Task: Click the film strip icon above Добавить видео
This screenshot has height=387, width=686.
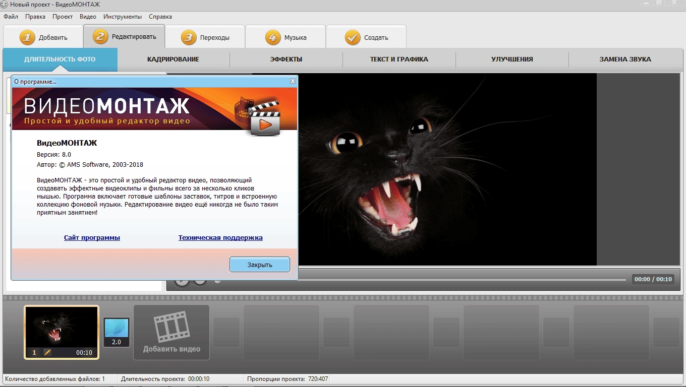Action: coord(171,326)
